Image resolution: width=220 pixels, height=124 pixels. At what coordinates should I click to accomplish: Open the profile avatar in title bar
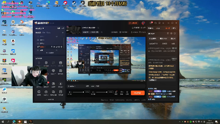tap(143, 23)
